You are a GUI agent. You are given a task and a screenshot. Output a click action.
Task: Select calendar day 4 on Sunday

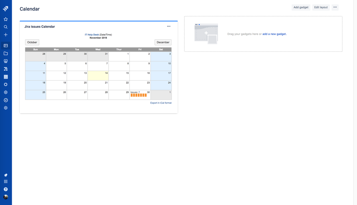tap(35, 66)
